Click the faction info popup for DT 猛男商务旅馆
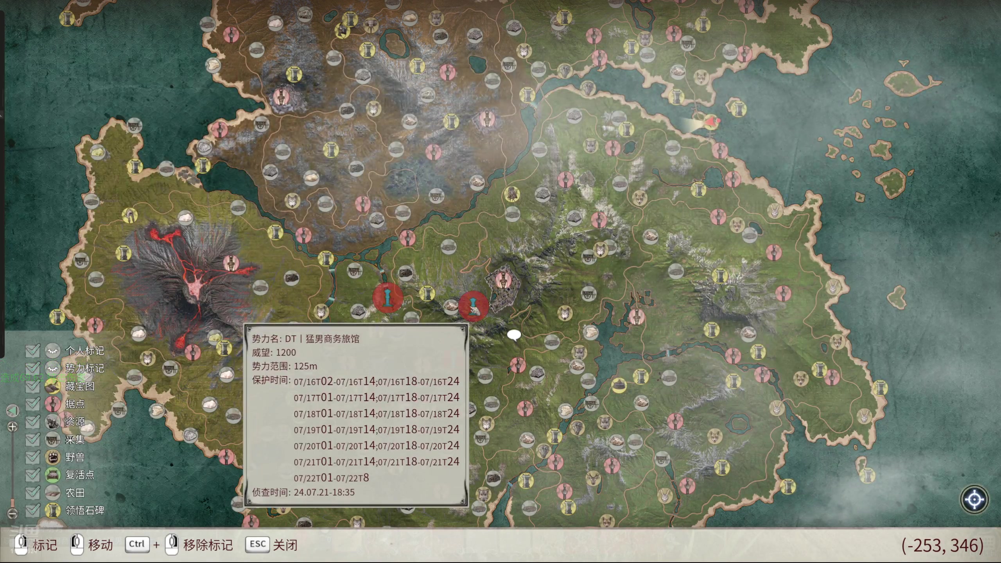The image size is (1001, 563). point(356,415)
